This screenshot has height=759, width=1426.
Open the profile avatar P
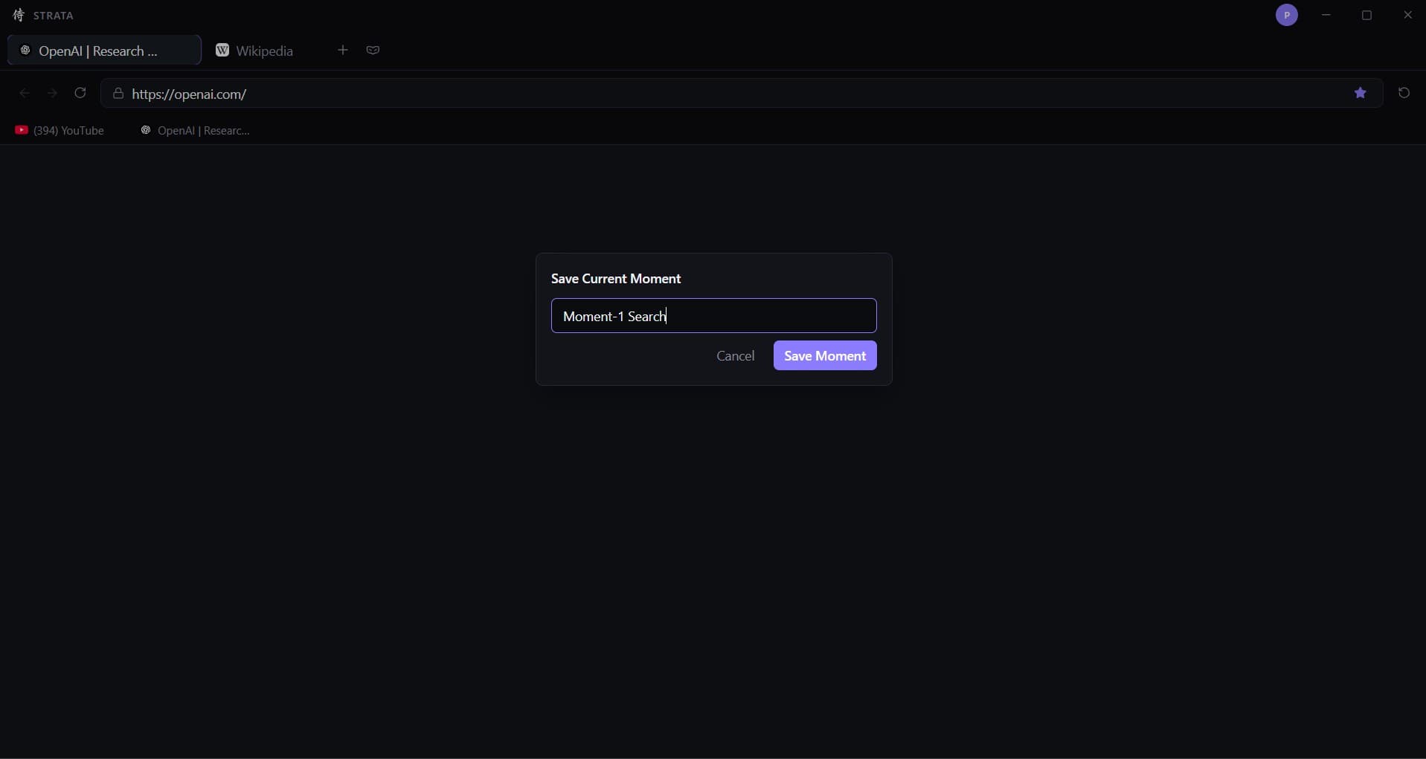tap(1286, 15)
